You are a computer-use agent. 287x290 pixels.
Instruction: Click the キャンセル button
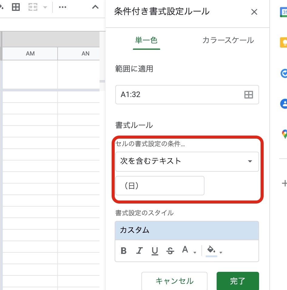[174, 281]
